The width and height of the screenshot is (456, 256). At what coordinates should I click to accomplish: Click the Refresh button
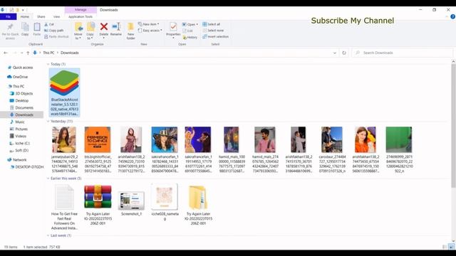tap(344, 53)
